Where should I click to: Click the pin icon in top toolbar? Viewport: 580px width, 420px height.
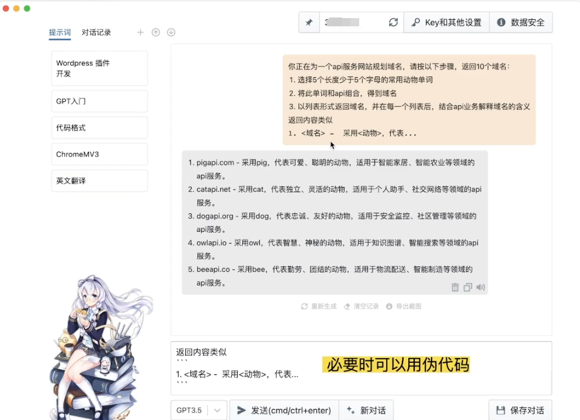tap(309, 23)
